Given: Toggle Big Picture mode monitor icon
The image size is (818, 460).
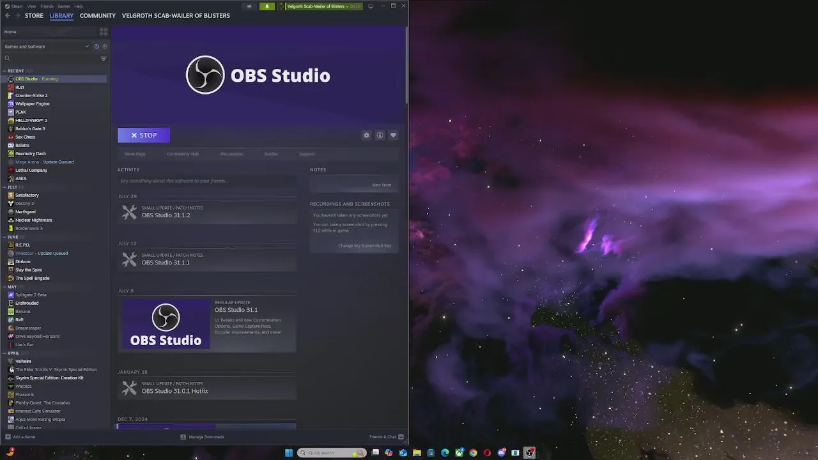Looking at the screenshot, I should tap(370, 6).
